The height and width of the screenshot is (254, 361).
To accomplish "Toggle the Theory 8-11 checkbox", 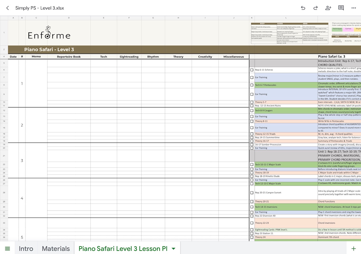I will pyautogui.click(x=252, y=121).
